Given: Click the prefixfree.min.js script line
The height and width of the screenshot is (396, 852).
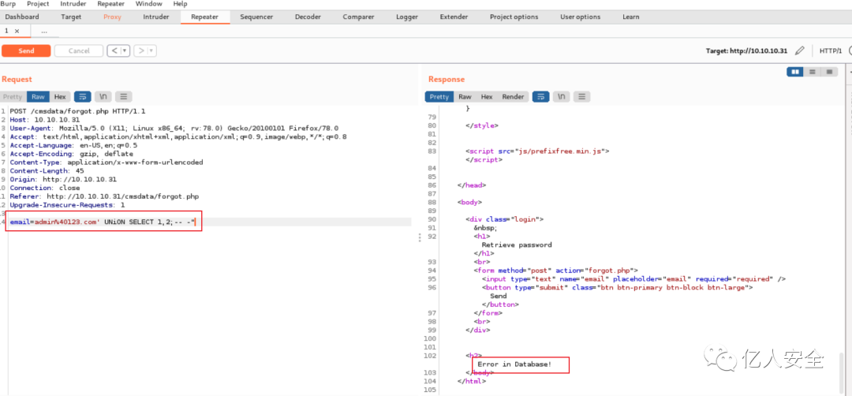Looking at the screenshot, I should click(x=537, y=151).
